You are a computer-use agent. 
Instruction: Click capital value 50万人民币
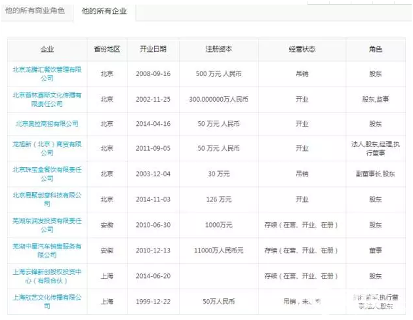(x=218, y=302)
